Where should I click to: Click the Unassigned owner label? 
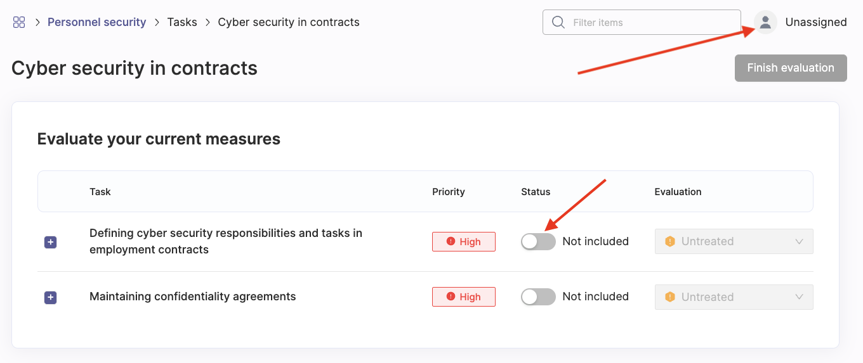click(x=816, y=22)
